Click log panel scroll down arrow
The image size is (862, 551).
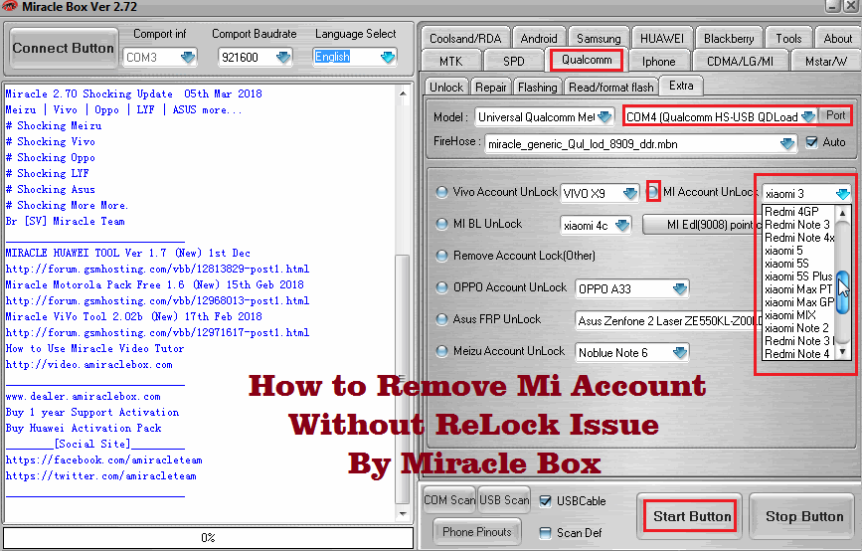point(403,514)
